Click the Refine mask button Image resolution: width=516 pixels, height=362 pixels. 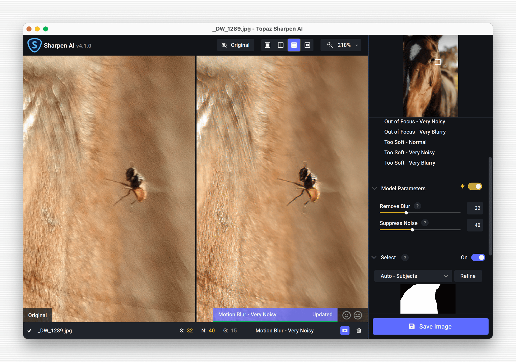coord(468,276)
